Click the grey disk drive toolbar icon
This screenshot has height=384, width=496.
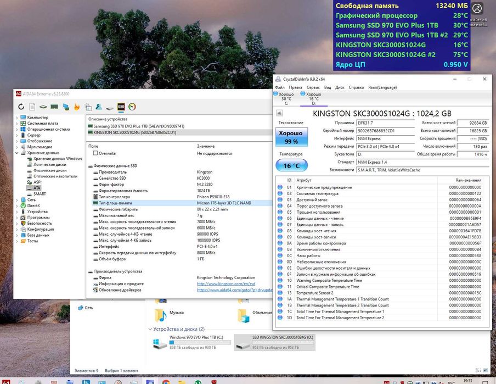pyautogui.click(x=110, y=108)
